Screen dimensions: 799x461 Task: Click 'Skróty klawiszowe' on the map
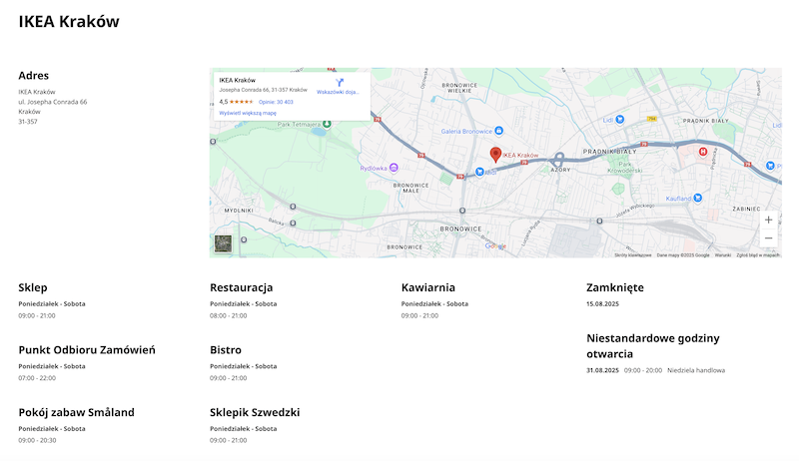pos(632,255)
